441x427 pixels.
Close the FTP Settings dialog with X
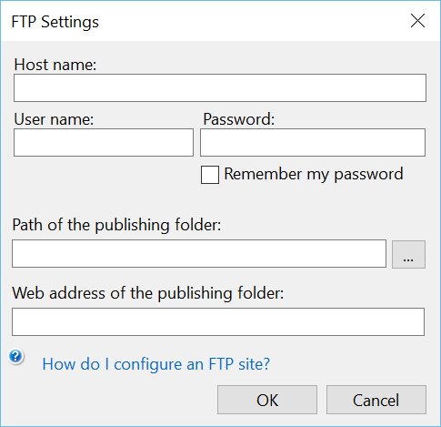point(417,21)
